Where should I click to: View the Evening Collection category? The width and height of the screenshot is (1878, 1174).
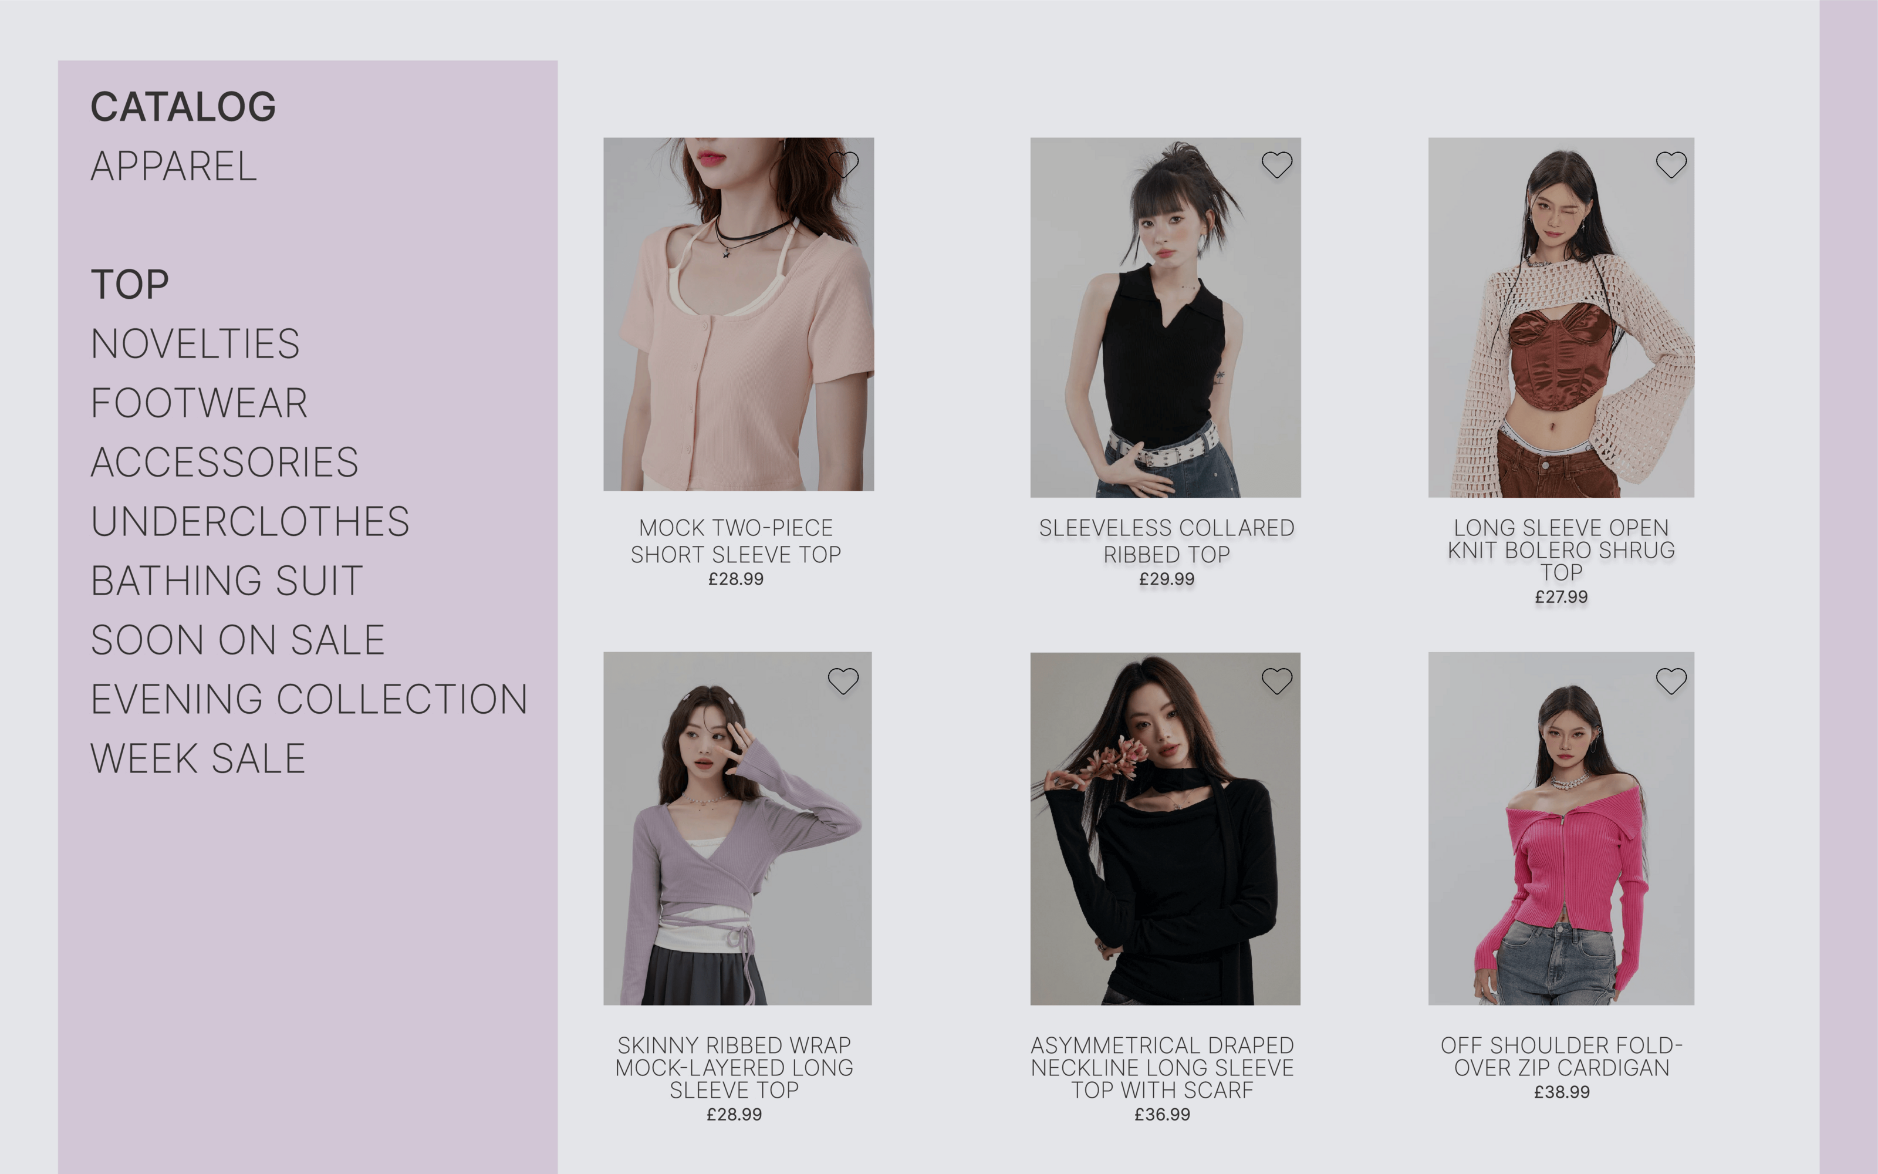(309, 699)
